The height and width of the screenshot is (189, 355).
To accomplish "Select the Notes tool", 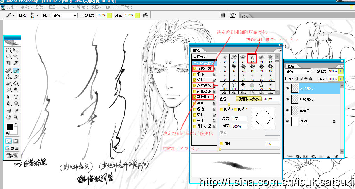I will click(9, 111).
